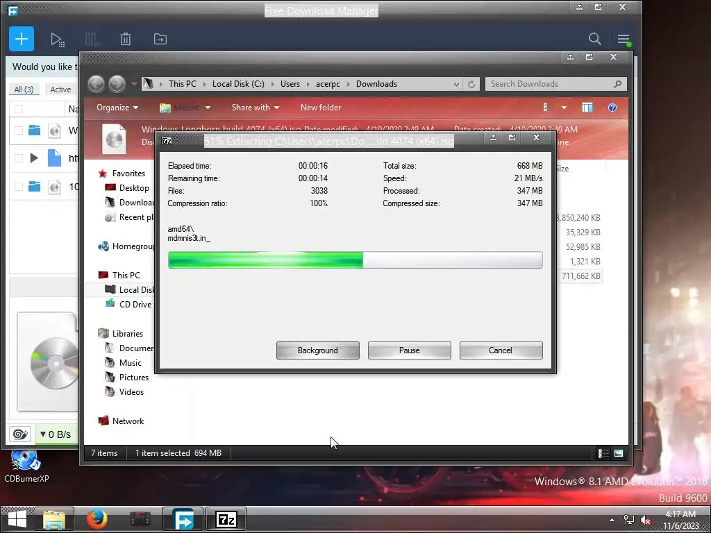This screenshot has height=533, width=711.
Task: Tick the select-all downloads header checkbox
Action: (19, 109)
